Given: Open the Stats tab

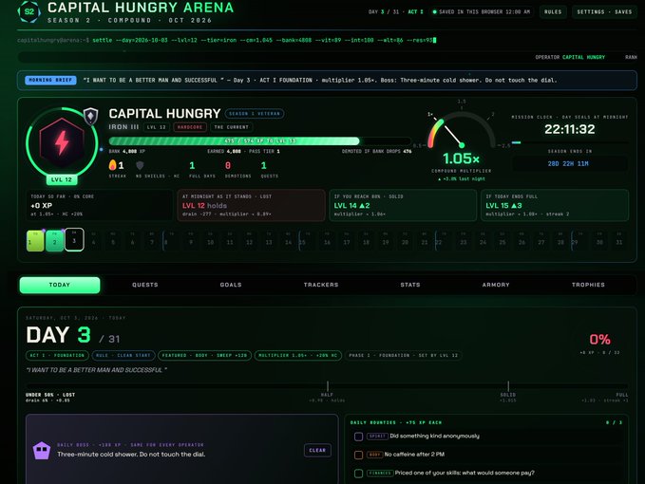Looking at the screenshot, I should 410,285.
